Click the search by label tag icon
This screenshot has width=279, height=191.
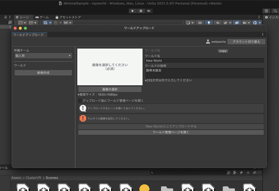241,173
